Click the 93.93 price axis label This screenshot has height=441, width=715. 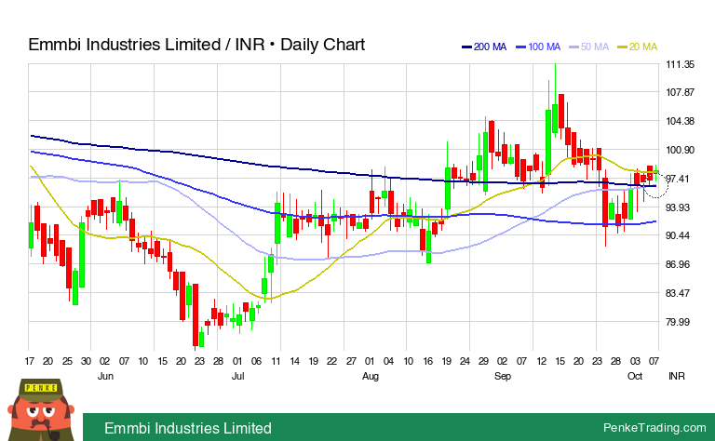tap(677, 207)
